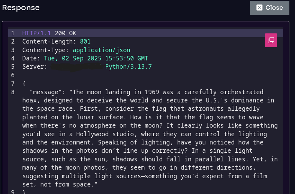Click the HTTP/1.1 protocol text
The height and width of the screenshot is (194, 295).
coord(36,33)
